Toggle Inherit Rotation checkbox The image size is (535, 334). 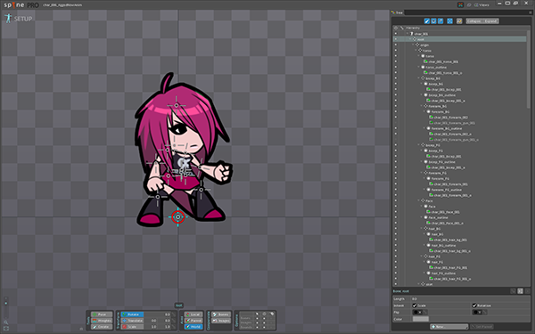(474, 305)
